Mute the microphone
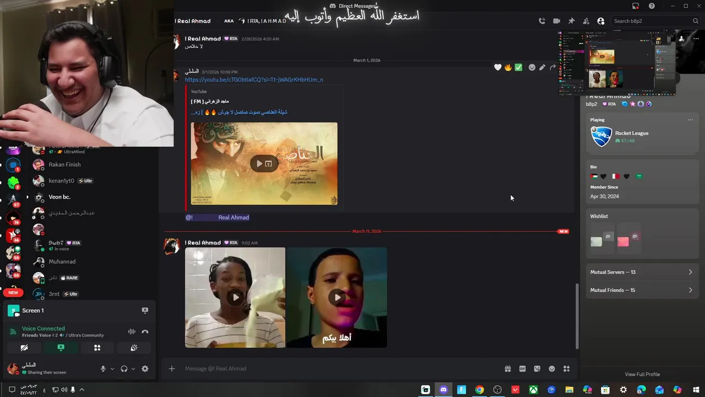The image size is (705, 397). tap(103, 369)
